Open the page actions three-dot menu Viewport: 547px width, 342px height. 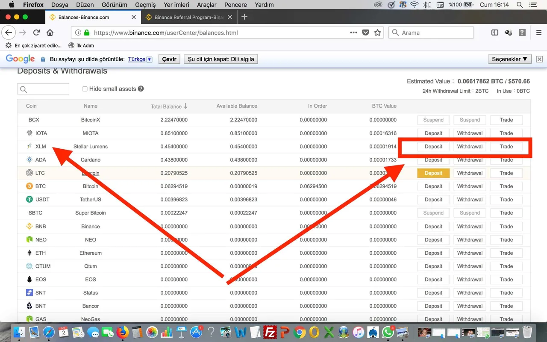tap(353, 32)
